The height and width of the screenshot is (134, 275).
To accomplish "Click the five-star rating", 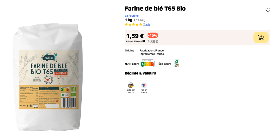I will 133,24.
